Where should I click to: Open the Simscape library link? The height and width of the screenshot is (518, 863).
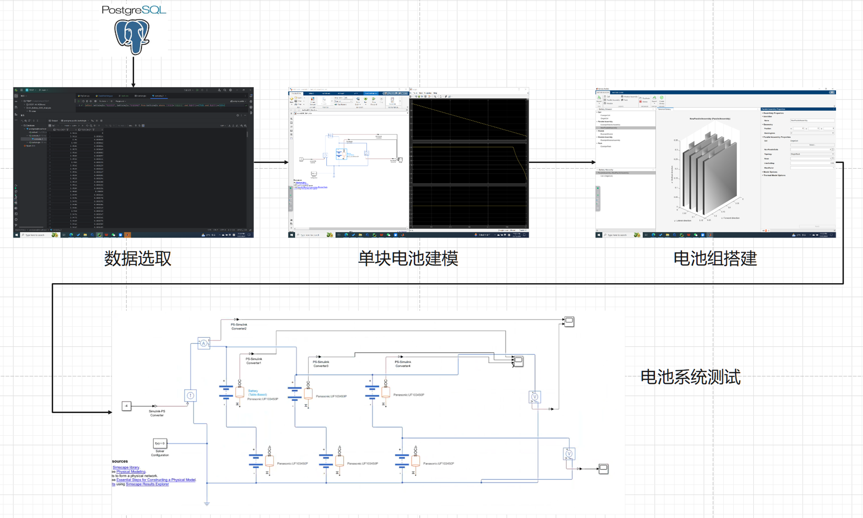coord(126,467)
